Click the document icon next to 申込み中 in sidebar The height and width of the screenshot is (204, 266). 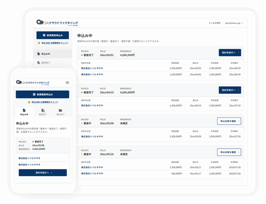pyautogui.click(x=38, y=54)
